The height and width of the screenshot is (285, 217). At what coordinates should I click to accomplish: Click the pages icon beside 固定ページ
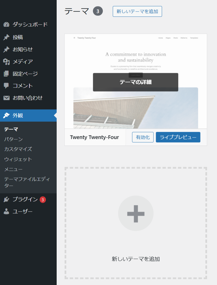(6, 74)
